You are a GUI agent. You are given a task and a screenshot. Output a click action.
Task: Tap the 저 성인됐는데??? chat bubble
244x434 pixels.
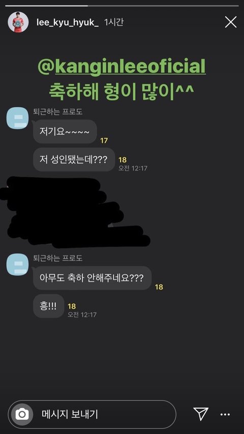coord(74,160)
